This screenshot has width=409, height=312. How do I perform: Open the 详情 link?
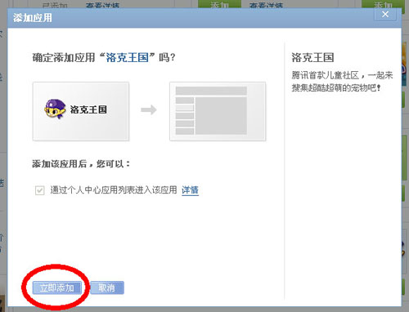[190, 189]
